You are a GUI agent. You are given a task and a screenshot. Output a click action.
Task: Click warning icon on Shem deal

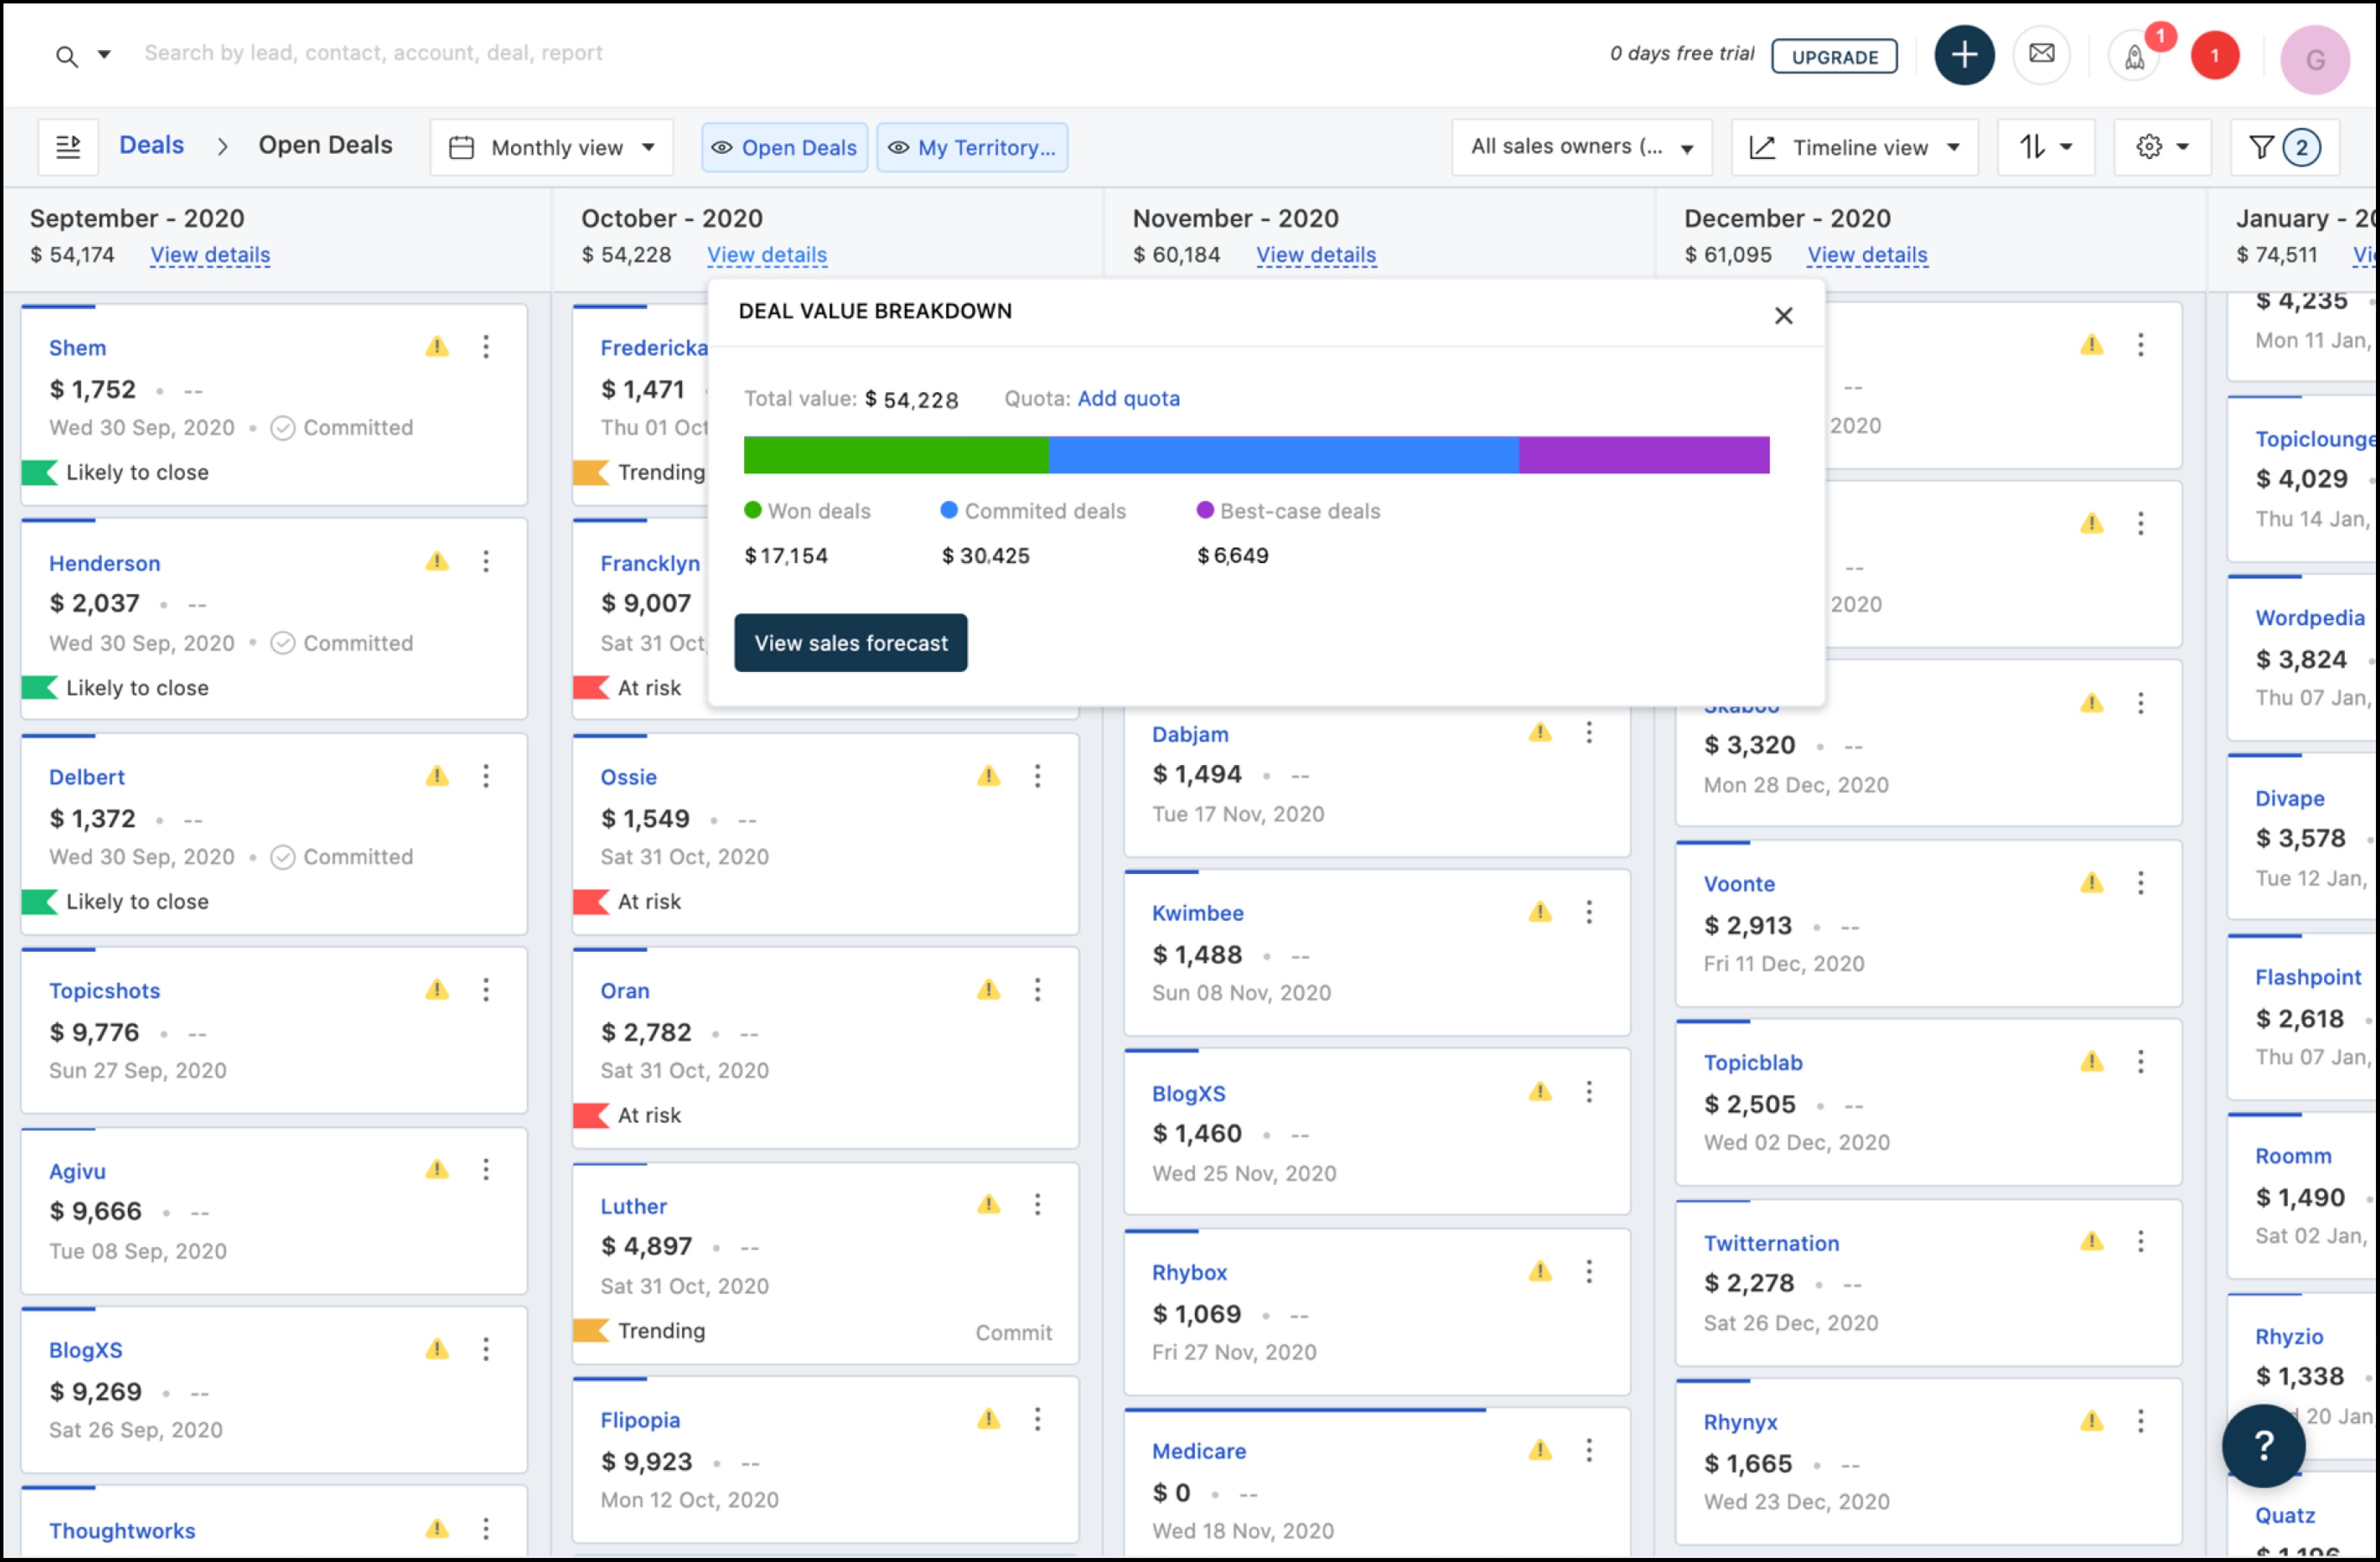tap(437, 347)
